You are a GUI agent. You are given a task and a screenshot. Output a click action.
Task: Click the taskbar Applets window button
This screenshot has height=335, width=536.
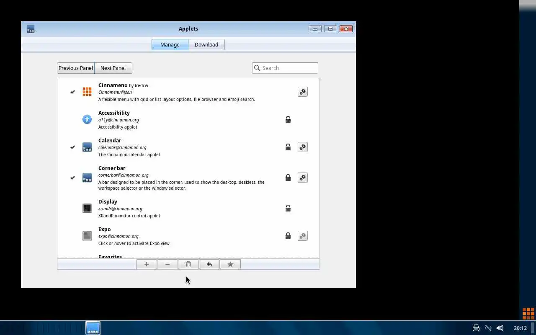(93, 328)
